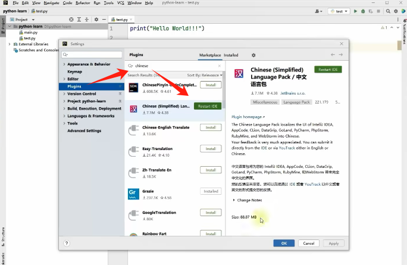Install the Chinese-English Translate plugin
This screenshot has height=265, width=407.
(211, 127)
